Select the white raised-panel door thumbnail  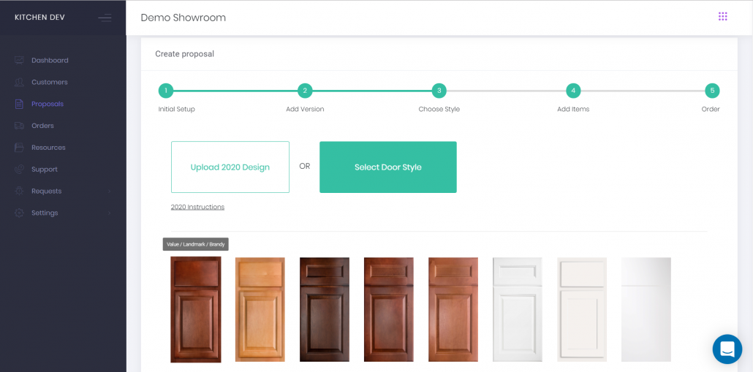point(517,310)
